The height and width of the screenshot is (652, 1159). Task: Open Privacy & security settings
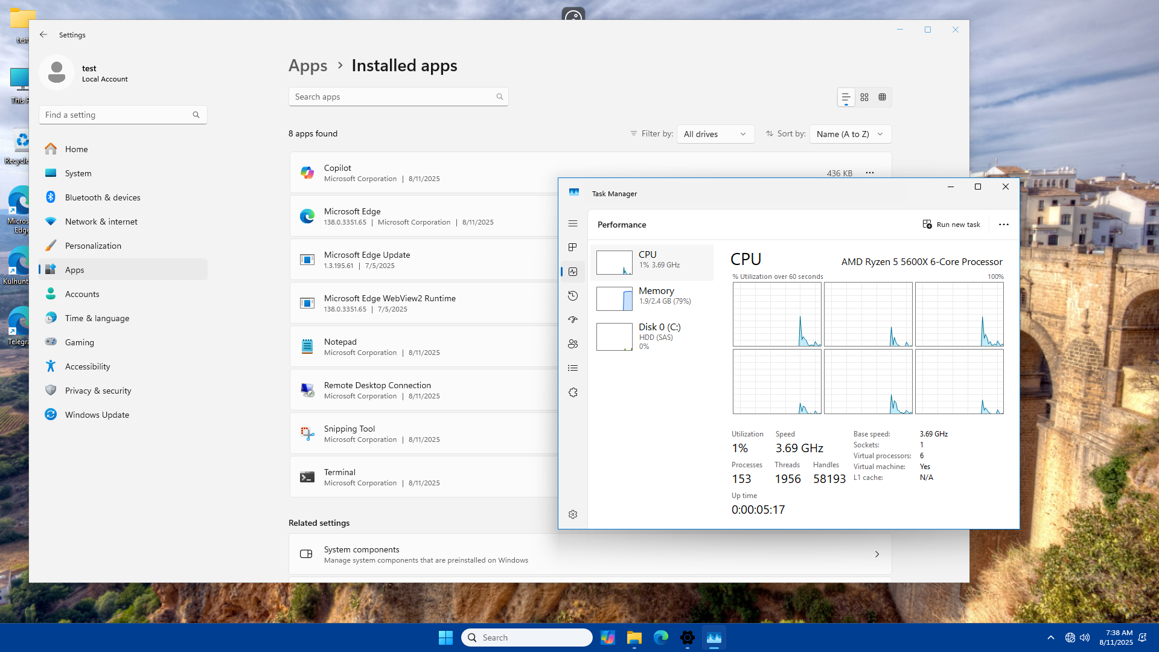(123, 391)
